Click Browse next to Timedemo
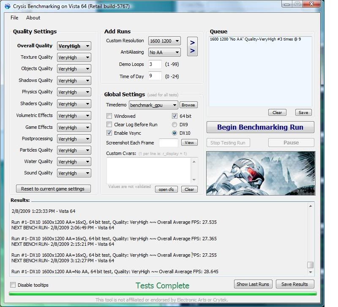 click(188, 105)
